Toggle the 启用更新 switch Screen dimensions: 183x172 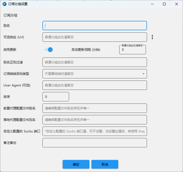(x=49, y=49)
